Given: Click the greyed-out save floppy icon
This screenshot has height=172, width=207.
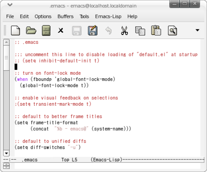Looking at the screenshot, I should [x=77, y=31].
